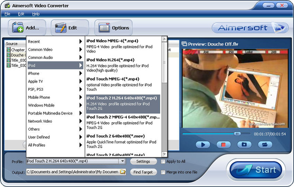
Task: Click the profile list scrollbar up arrow
Action: coord(164,39)
